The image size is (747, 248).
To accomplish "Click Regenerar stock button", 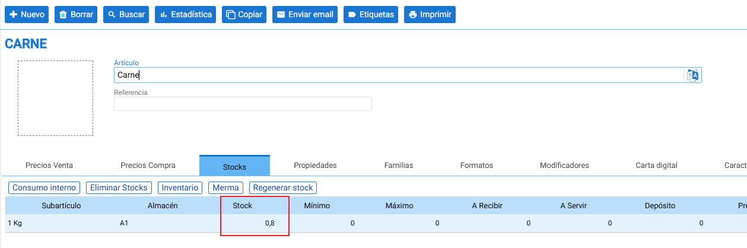I will point(283,187).
